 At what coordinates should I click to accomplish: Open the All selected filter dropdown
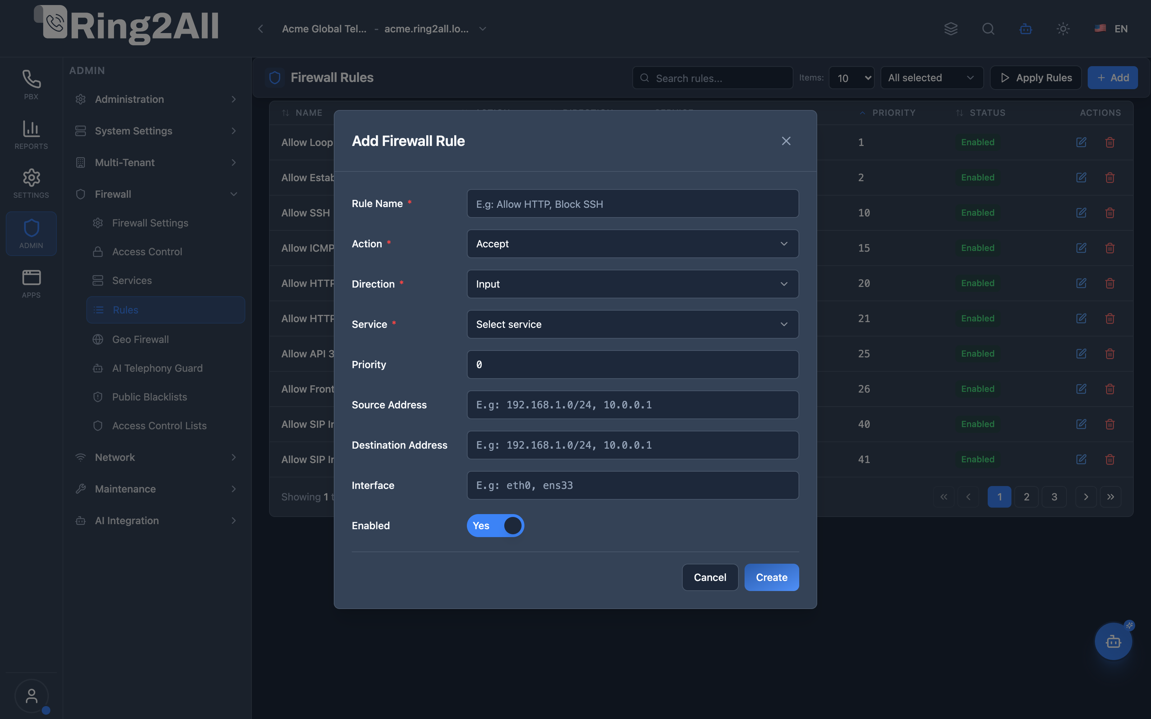tap(932, 78)
